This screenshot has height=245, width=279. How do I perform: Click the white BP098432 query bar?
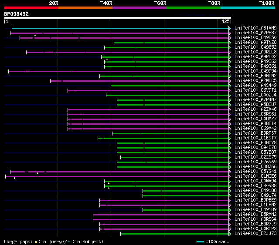coord(118,18)
